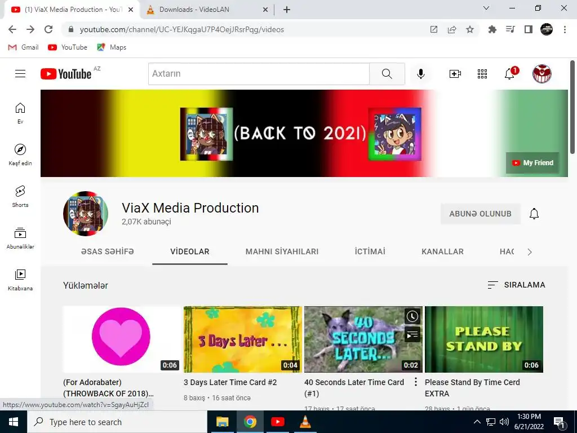Toggle channel notification bell

[x=534, y=214]
